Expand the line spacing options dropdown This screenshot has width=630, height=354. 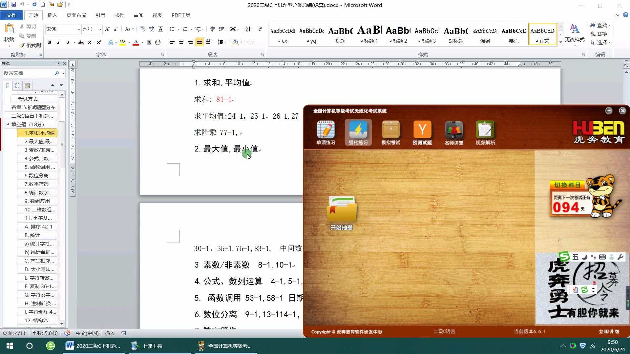point(225,42)
